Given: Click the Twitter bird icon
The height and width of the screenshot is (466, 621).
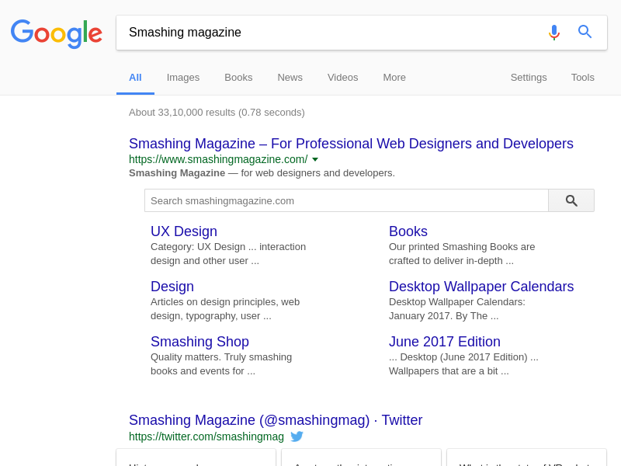Looking at the screenshot, I should (297, 436).
